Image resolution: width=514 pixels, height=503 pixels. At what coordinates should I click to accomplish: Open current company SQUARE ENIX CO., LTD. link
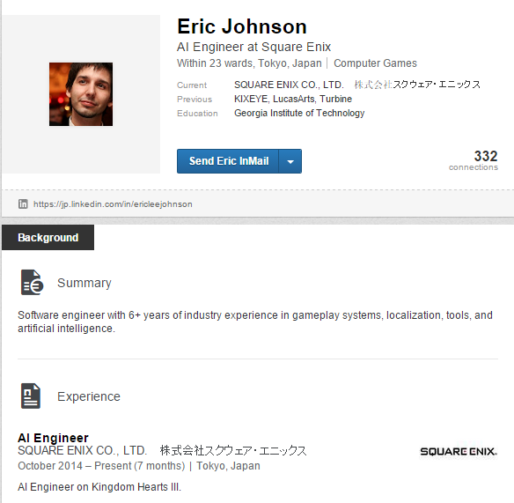click(357, 85)
